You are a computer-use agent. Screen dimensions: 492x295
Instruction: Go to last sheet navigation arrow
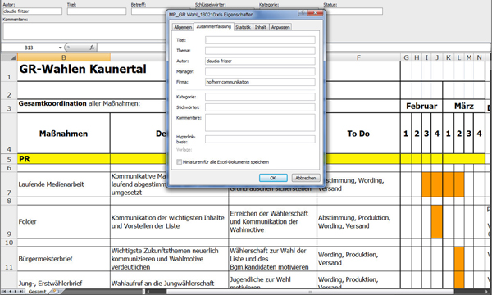pos(21,292)
